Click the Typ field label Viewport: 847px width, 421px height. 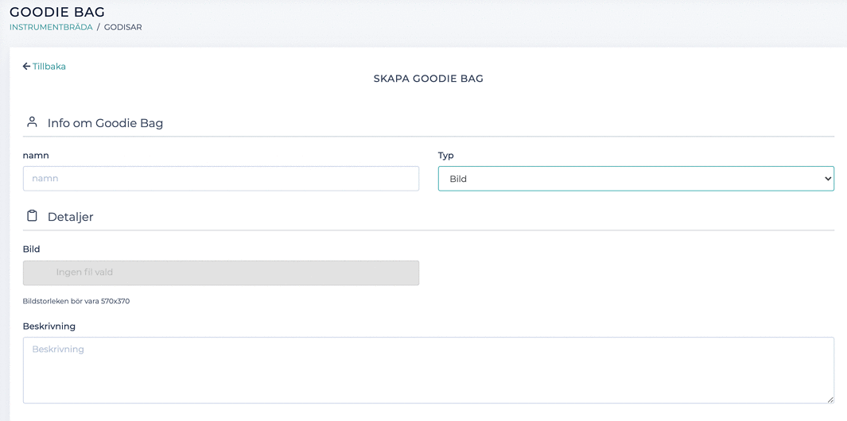[x=445, y=156]
